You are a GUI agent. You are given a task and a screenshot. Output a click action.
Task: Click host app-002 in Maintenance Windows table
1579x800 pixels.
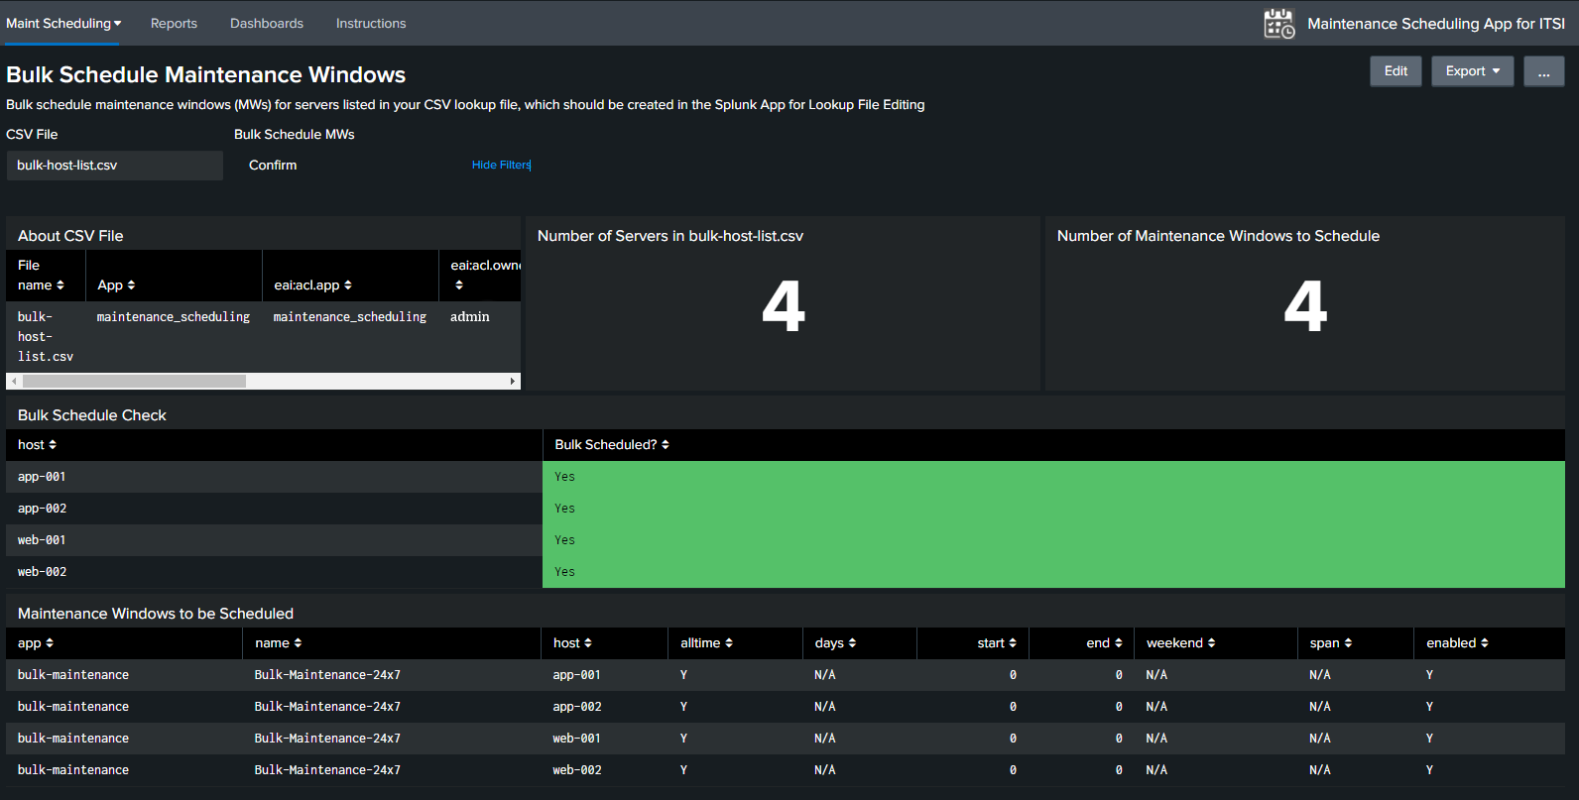pyautogui.click(x=577, y=707)
